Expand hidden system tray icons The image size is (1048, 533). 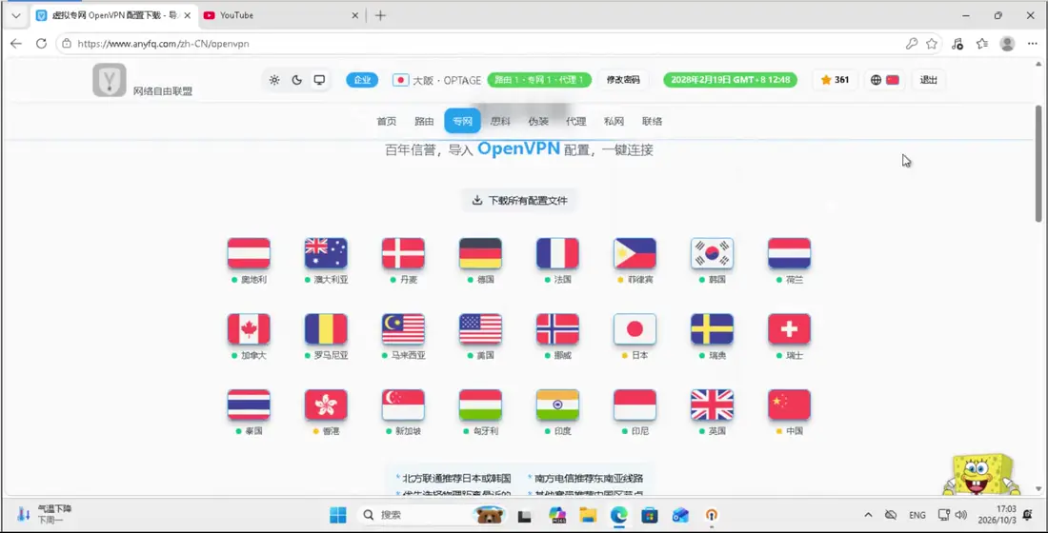coord(868,515)
